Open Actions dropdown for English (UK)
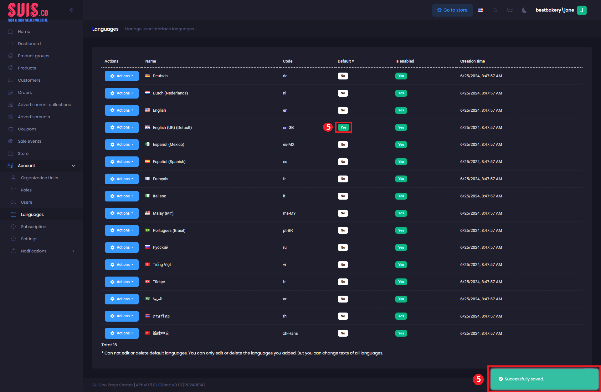Screen dimensions: 601x392 point(122,127)
